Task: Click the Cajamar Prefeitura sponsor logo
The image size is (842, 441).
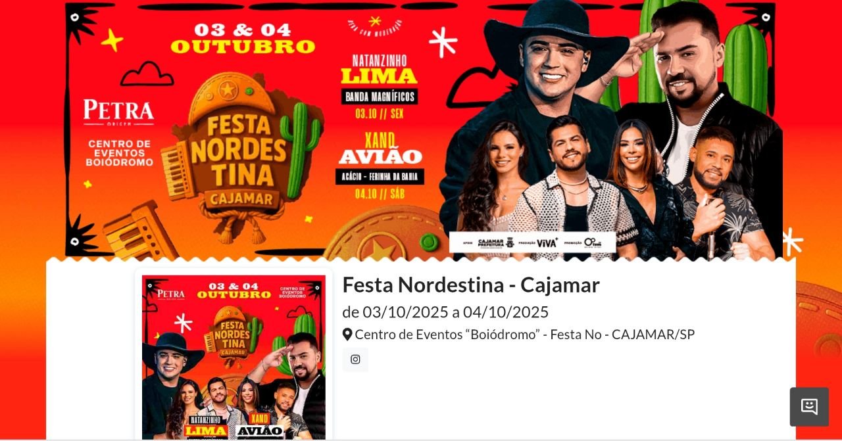Action: tap(496, 243)
